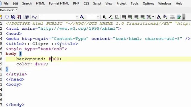This screenshot has width=191, height=107.
Task: Switch to the Document1 tab
Action: click(x=9, y=10)
